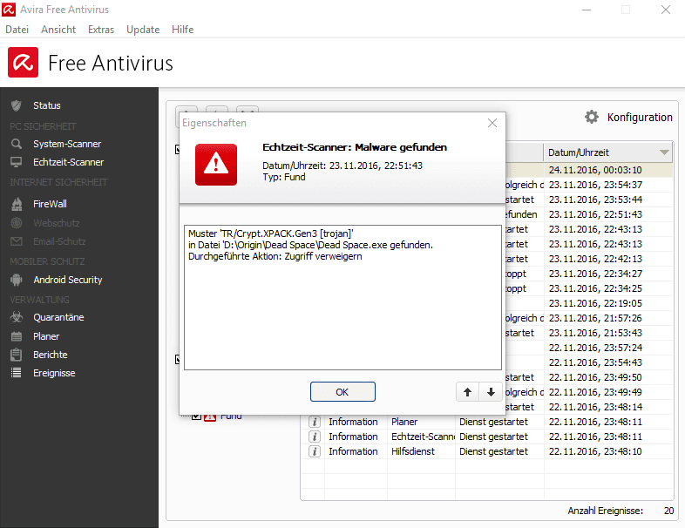Open the Update menu

click(x=143, y=30)
